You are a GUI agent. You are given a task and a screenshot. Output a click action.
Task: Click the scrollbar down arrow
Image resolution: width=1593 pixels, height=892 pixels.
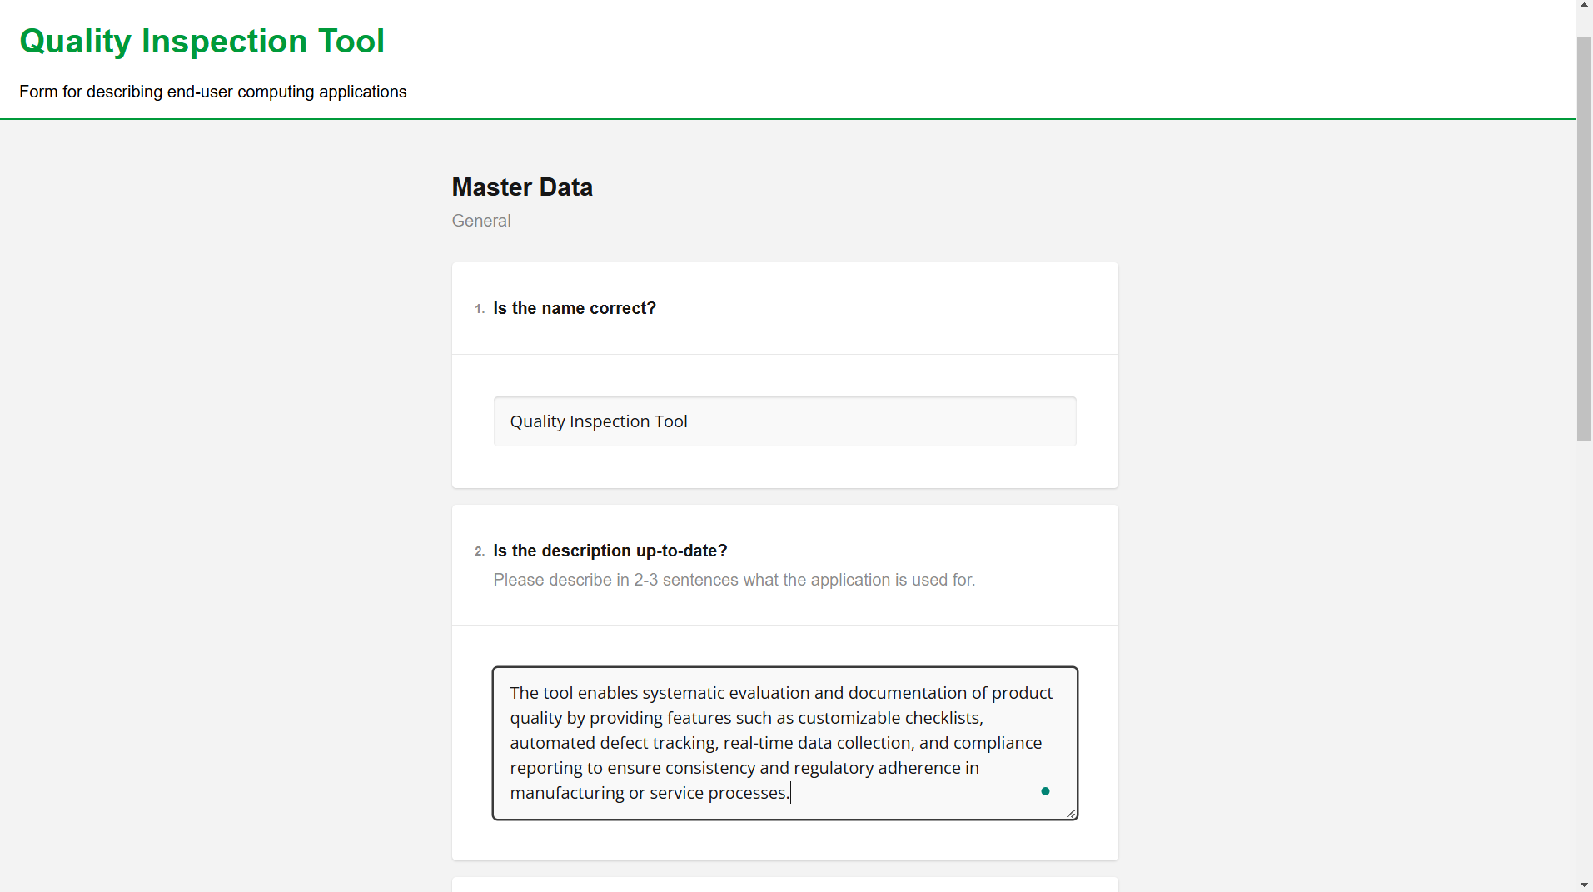coord(1584,885)
